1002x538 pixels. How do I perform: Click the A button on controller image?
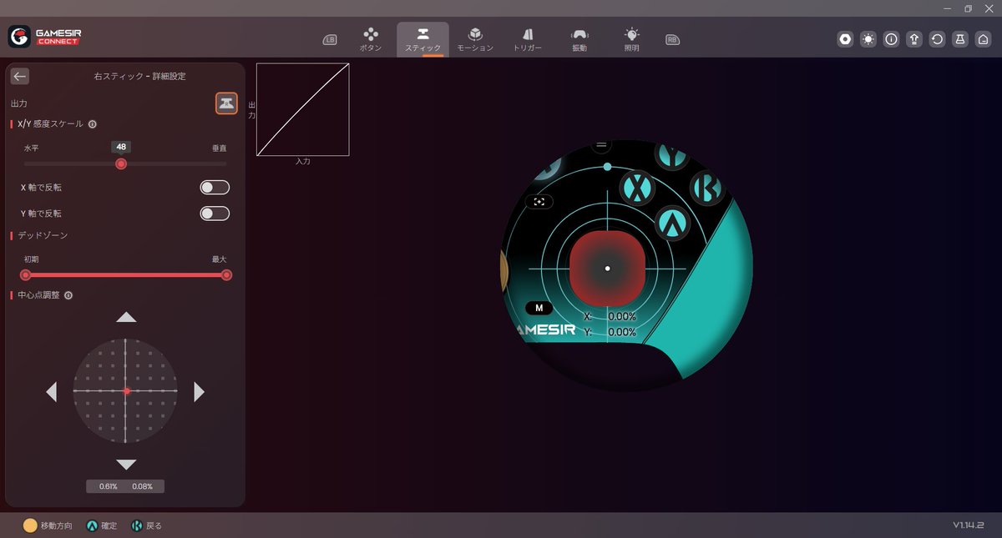(x=672, y=223)
